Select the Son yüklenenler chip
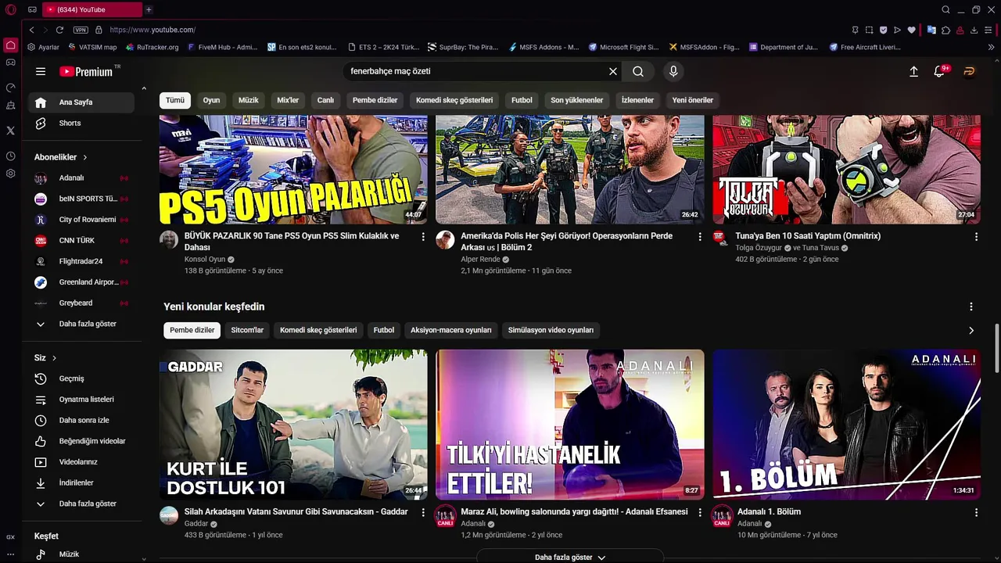Image resolution: width=1001 pixels, height=563 pixels. [x=576, y=100]
